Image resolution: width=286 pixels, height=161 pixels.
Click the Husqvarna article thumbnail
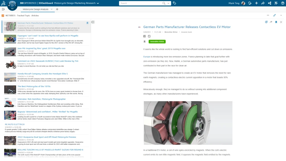point(10,140)
